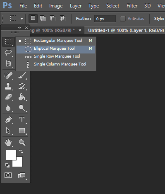The width and height of the screenshot is (165, 194).
Task: Click the Photoshop Ps logo
Action: tap(7, 5)
